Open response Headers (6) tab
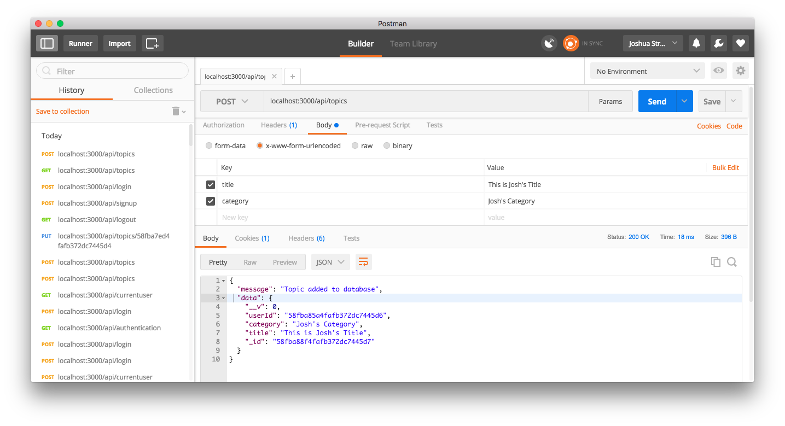Image resolution: width=785 pixels, height=426 pixels. [x=306, y=238]
